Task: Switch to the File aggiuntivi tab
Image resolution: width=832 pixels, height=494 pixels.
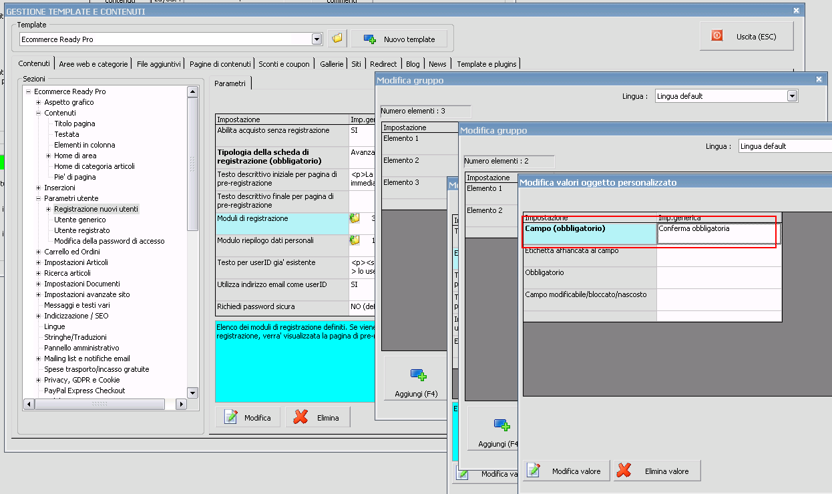Action: 159,64
